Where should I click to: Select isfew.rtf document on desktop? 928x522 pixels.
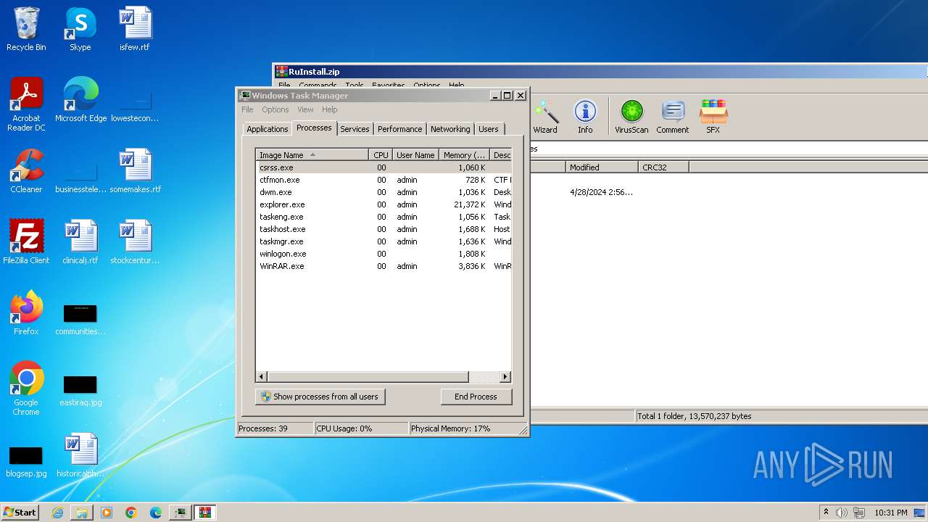coord(135,29)
